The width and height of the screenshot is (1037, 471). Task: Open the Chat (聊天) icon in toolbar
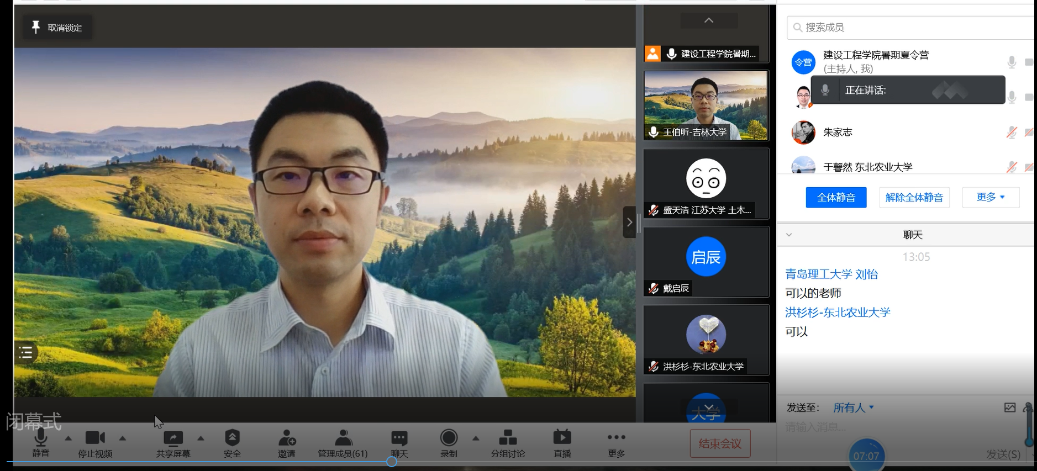[399, 438]
